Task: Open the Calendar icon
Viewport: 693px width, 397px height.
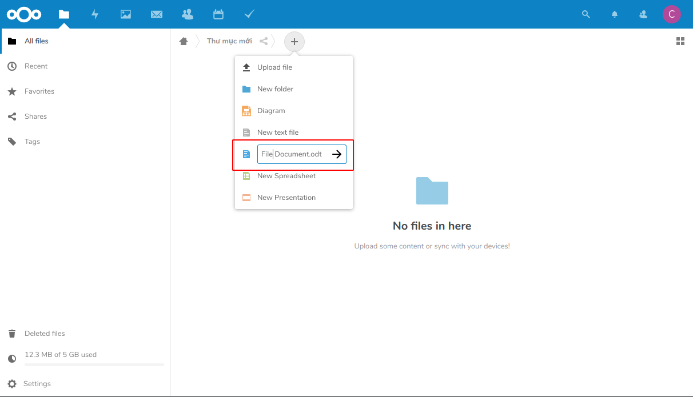Action: pos(218,14)
